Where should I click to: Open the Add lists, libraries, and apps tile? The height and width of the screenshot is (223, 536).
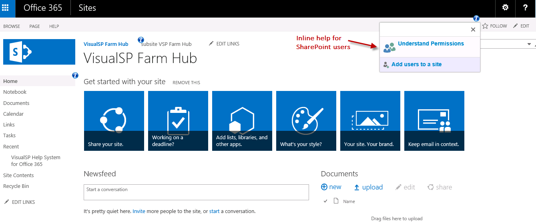(x=242, y=121)
